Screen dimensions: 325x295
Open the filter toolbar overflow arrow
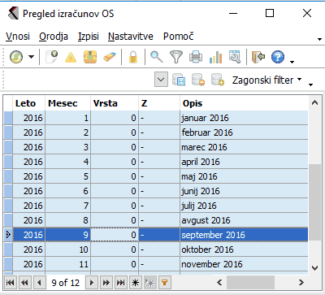(x=310, y=85)
